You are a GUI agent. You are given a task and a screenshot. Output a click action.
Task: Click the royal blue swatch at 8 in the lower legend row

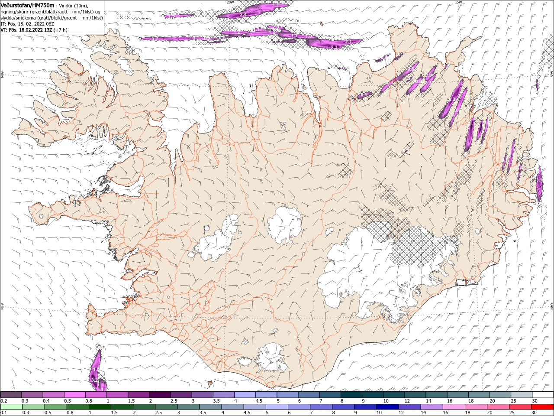(342, 407)
